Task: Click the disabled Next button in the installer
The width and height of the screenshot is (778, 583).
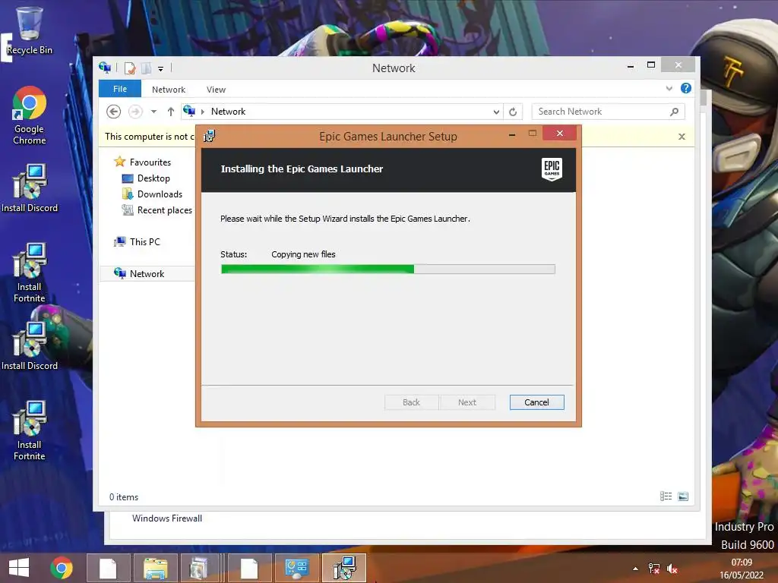Action: [x=467, y=402]
